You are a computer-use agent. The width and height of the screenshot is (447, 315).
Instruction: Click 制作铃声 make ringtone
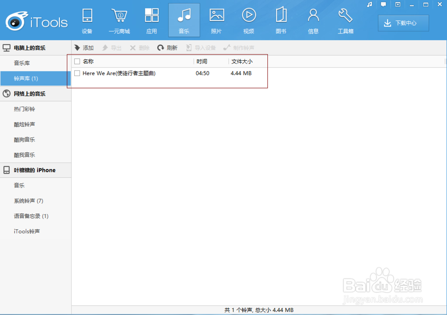point(239,48)
